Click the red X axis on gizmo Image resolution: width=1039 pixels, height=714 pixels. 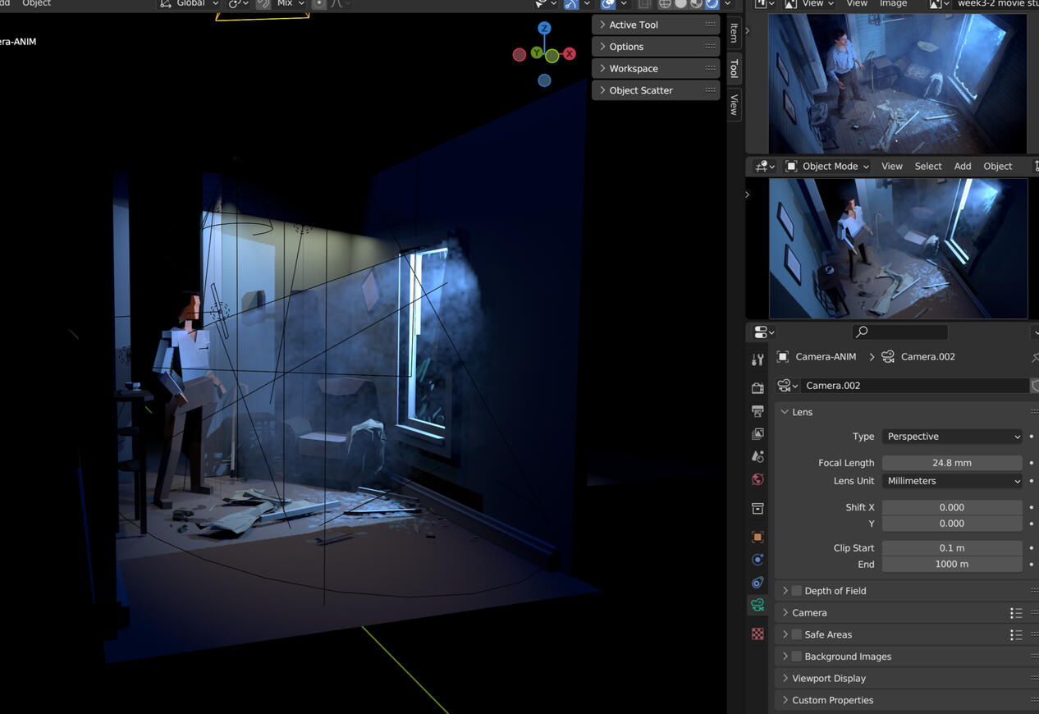point(569,54)
